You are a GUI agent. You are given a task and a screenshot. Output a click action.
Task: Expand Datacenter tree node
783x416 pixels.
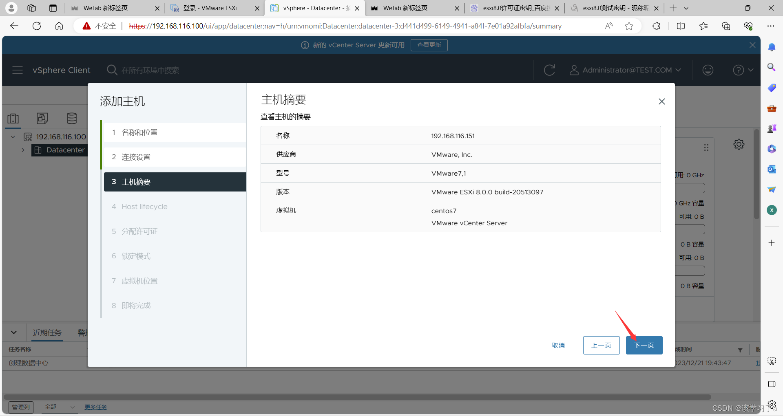(x=23, y=150)
